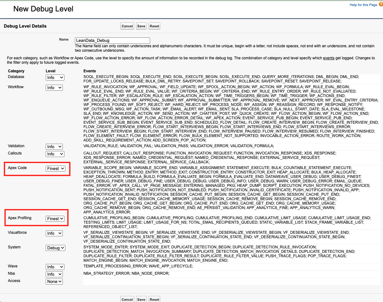The image size is (383, 302).
Task: Click the bottom Reset button
Action: (x=154, y=299)
